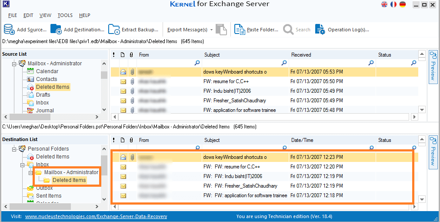Select Journal folder in Source List

tap(45, 111)
